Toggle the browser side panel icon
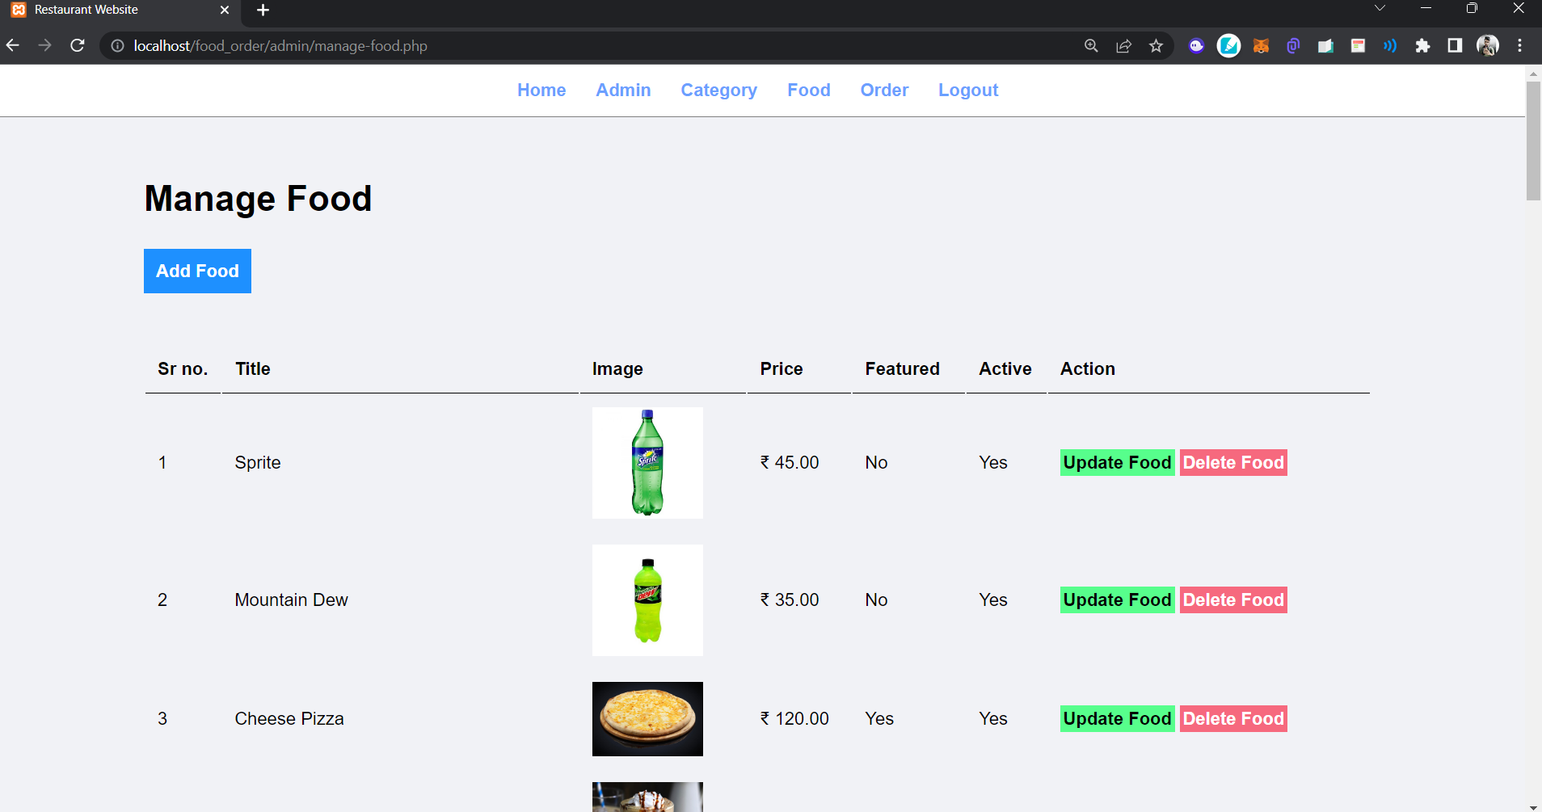 click(1455, 45)
